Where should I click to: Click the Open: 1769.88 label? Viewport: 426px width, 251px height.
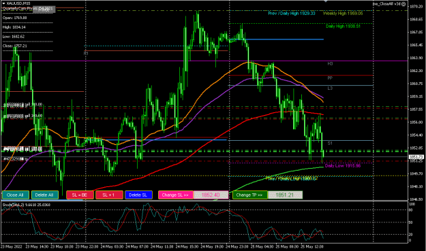[15, 18]
